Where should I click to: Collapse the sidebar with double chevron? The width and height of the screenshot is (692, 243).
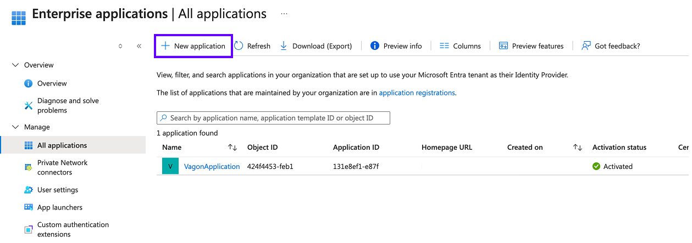click(139, 46)
